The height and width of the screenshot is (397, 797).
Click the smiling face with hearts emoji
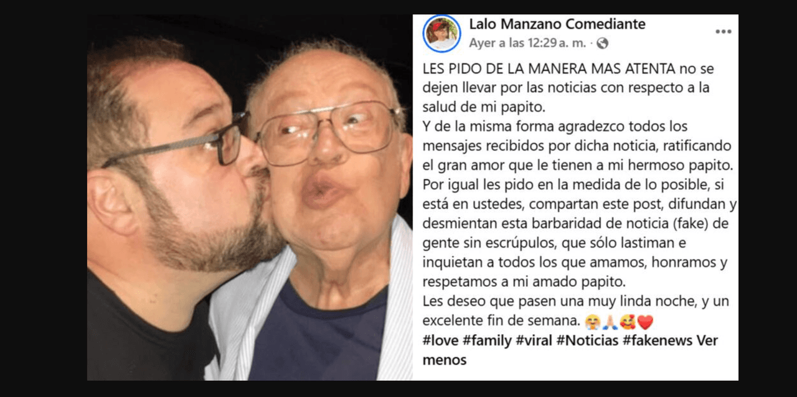pos(627,322)
